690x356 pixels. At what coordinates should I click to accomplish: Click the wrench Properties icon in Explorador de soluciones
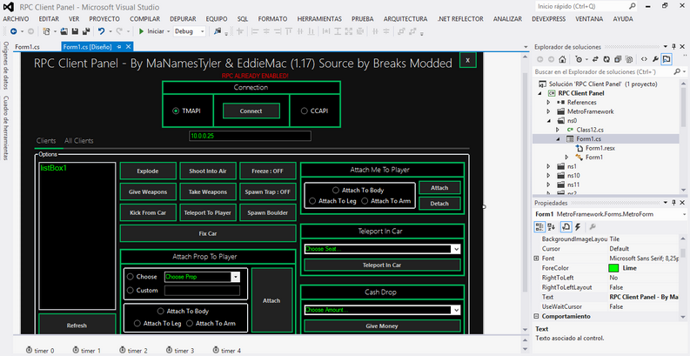tap(655, 59)
